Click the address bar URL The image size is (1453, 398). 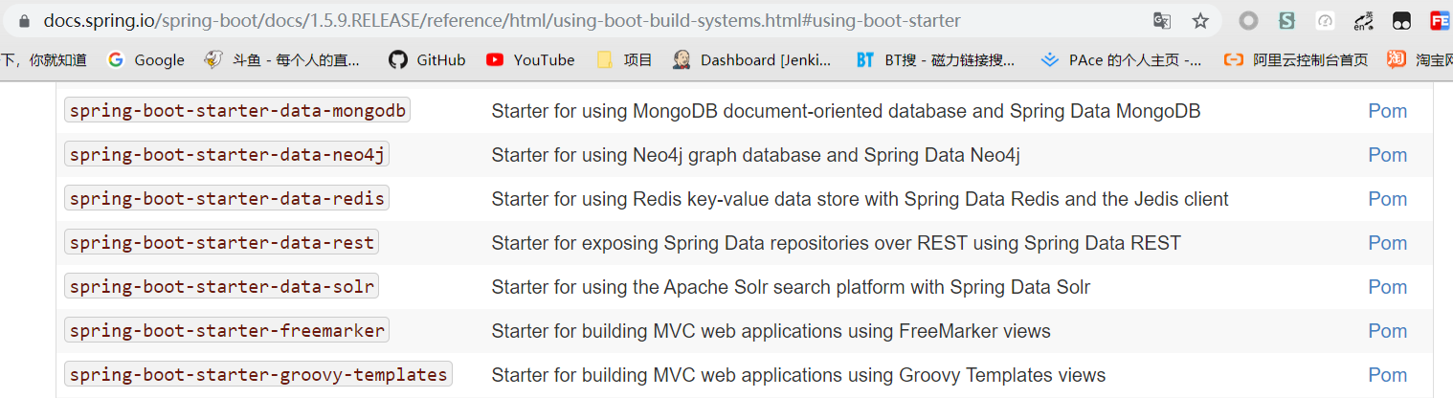[502, 20]
